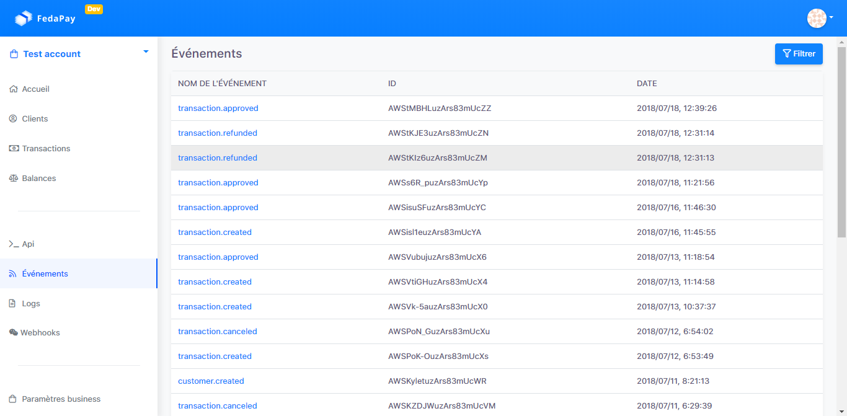Click date 2018/07/18, 12:39:26
Screen dimensions: 847x416
point(677,108)
